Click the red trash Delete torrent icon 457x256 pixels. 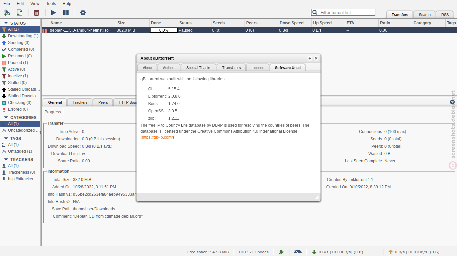point(36,13)
